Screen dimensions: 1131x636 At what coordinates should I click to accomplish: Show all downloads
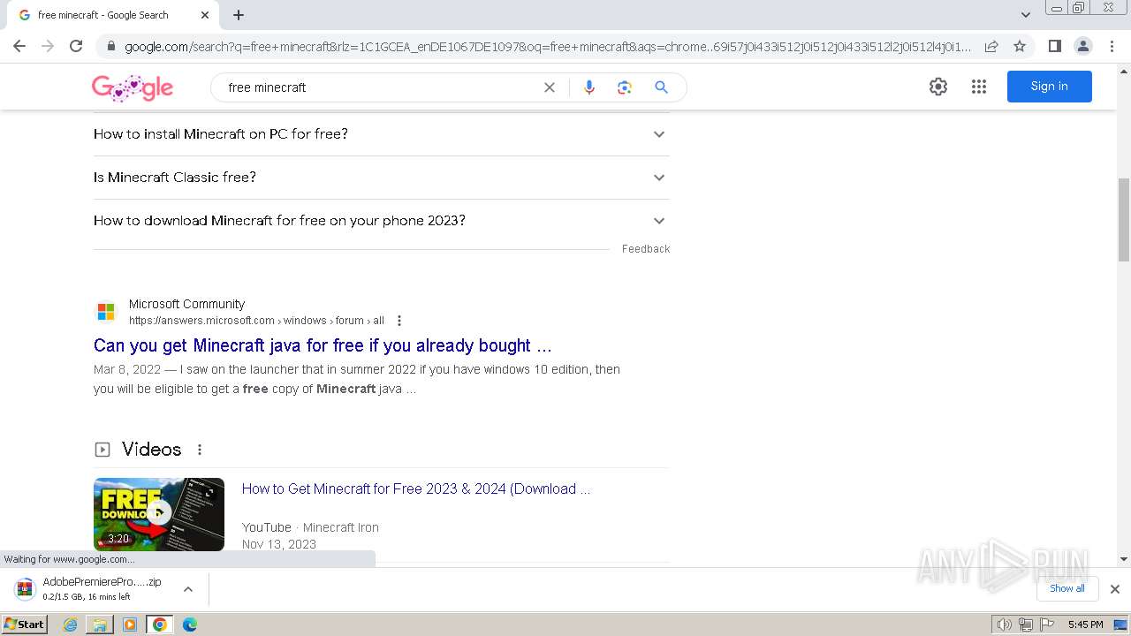pyautogui.click(x=1067, y=588)
